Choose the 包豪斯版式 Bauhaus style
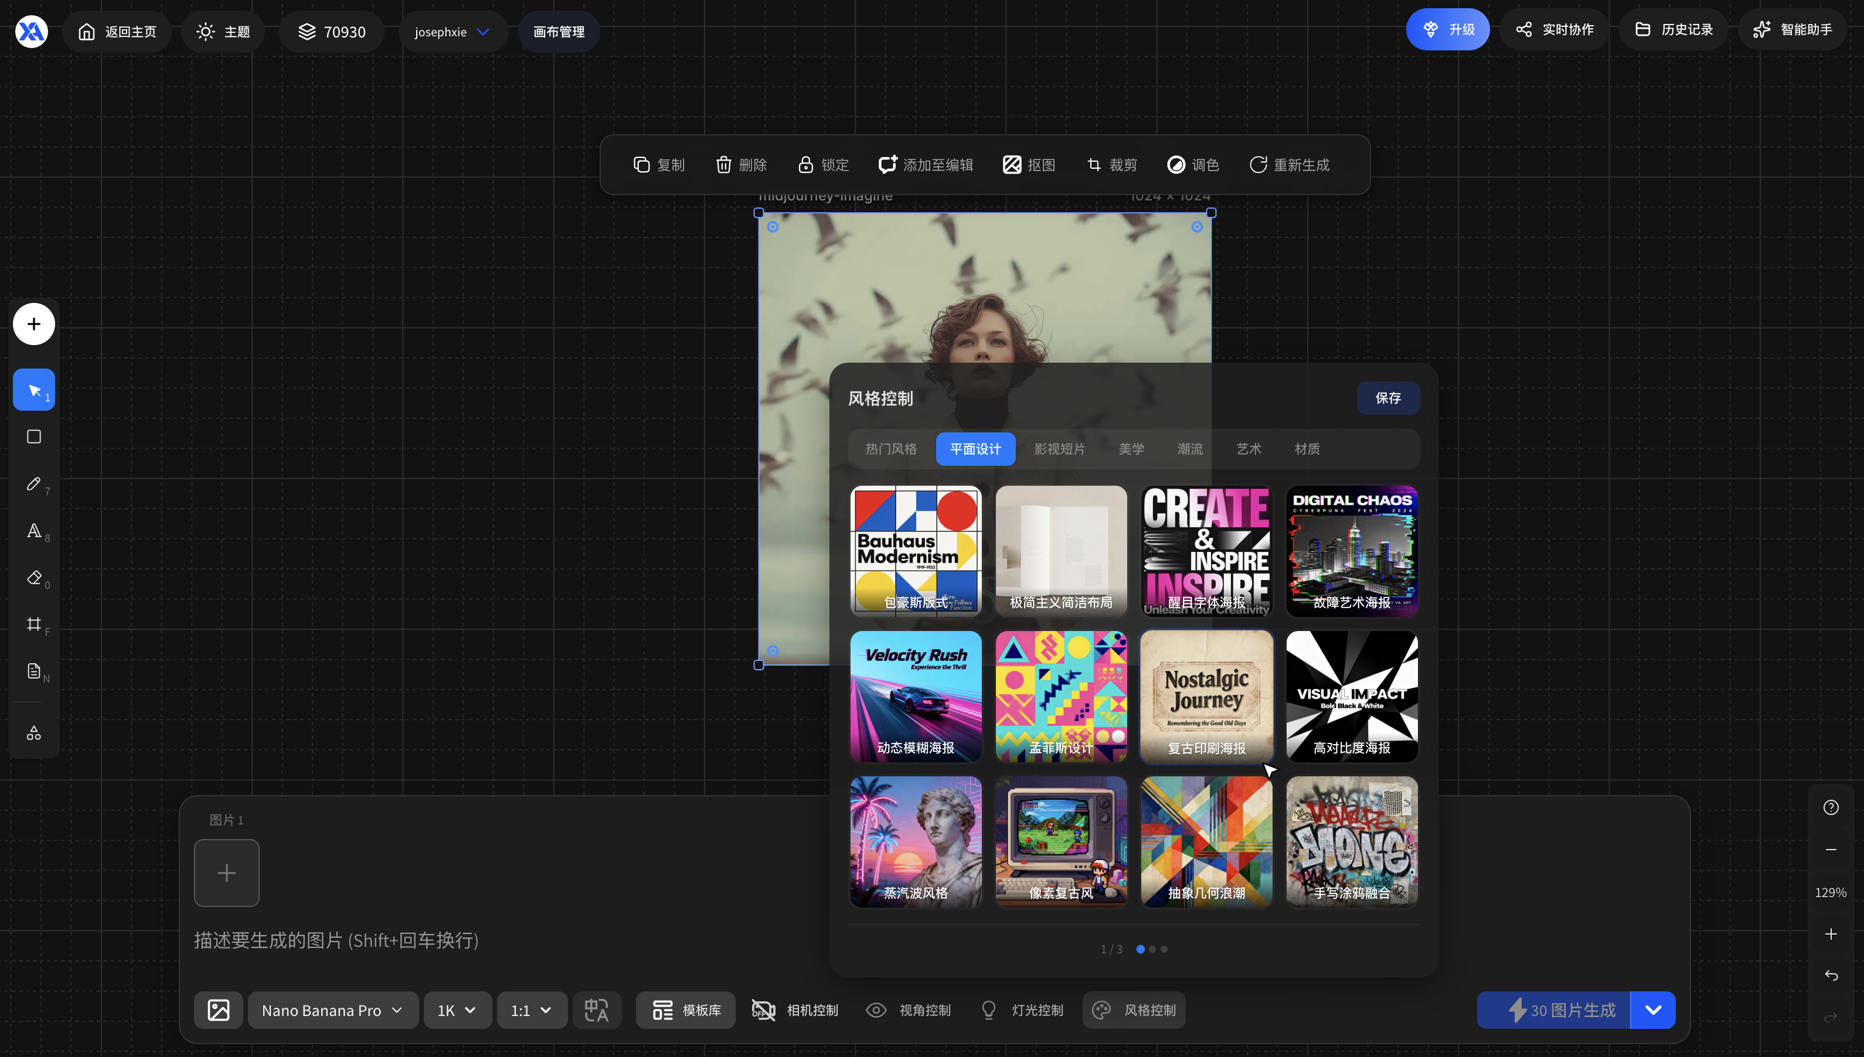This screenshot has width=1864, height=1057. 916,551
